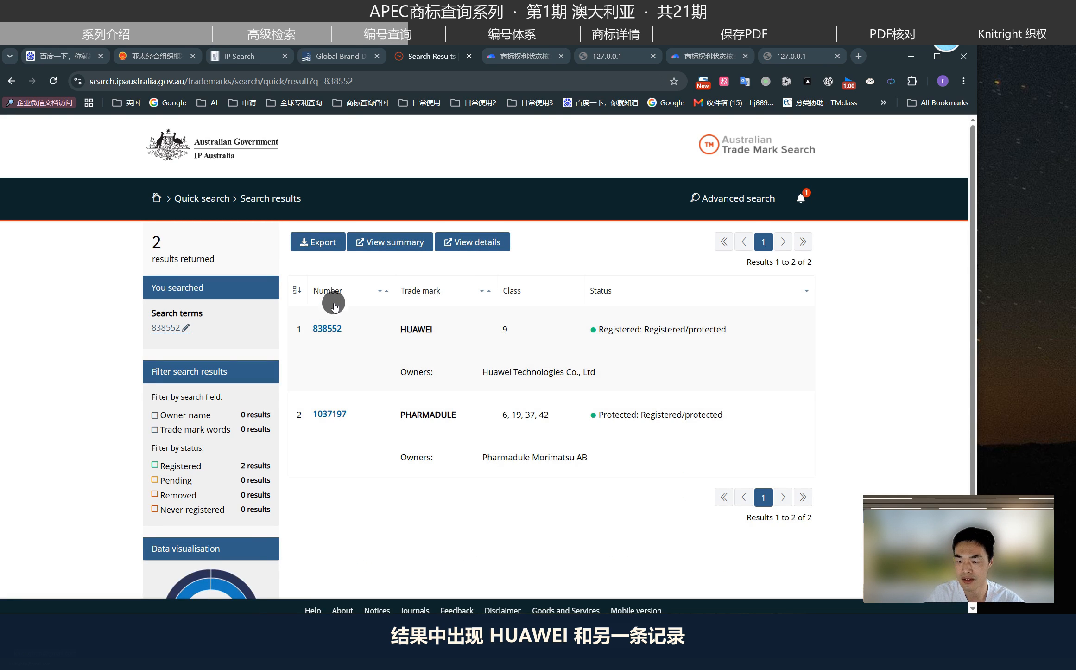This screenshot has height=670, width=1076.
Task: Open trade mark number 1037197
Action: (329, 414)
